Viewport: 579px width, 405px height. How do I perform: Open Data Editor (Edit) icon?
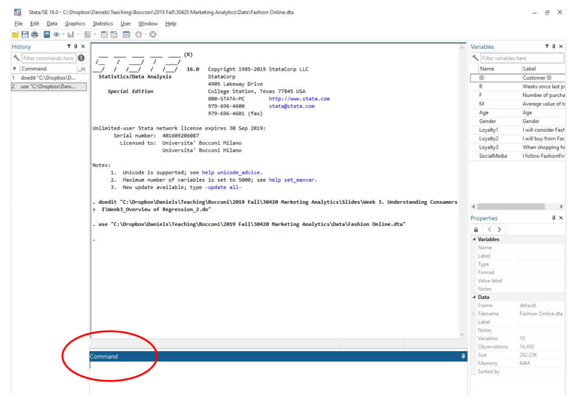(104, 35)
